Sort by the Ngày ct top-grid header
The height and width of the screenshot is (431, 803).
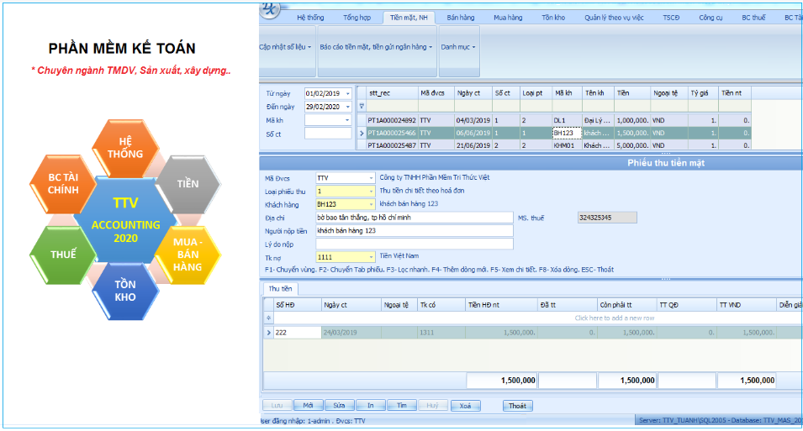tap(473, 93)
